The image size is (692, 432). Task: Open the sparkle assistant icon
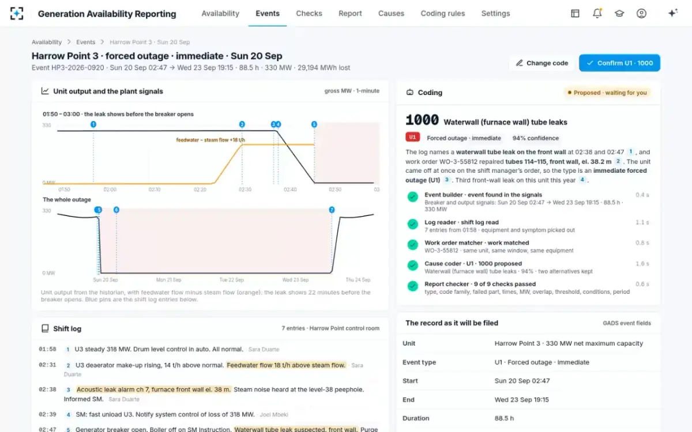672,13
